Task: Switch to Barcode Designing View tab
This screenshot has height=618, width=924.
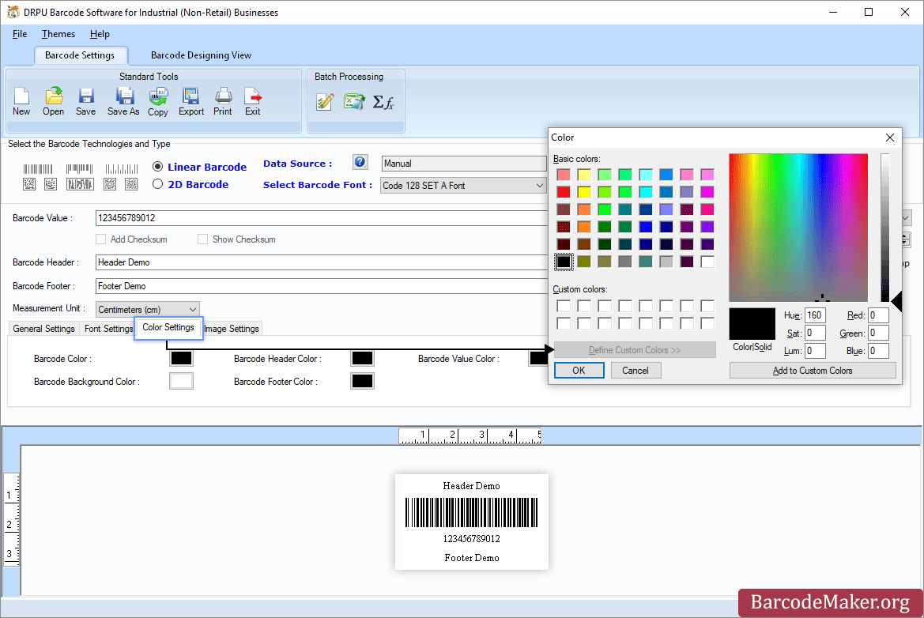Action: point(201,55)
